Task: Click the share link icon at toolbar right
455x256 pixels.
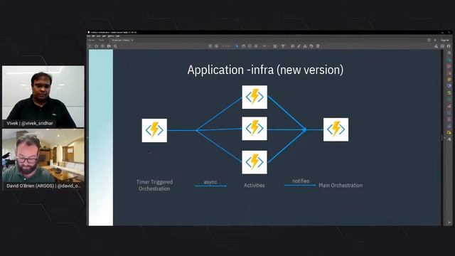Action: click(436, 46)
